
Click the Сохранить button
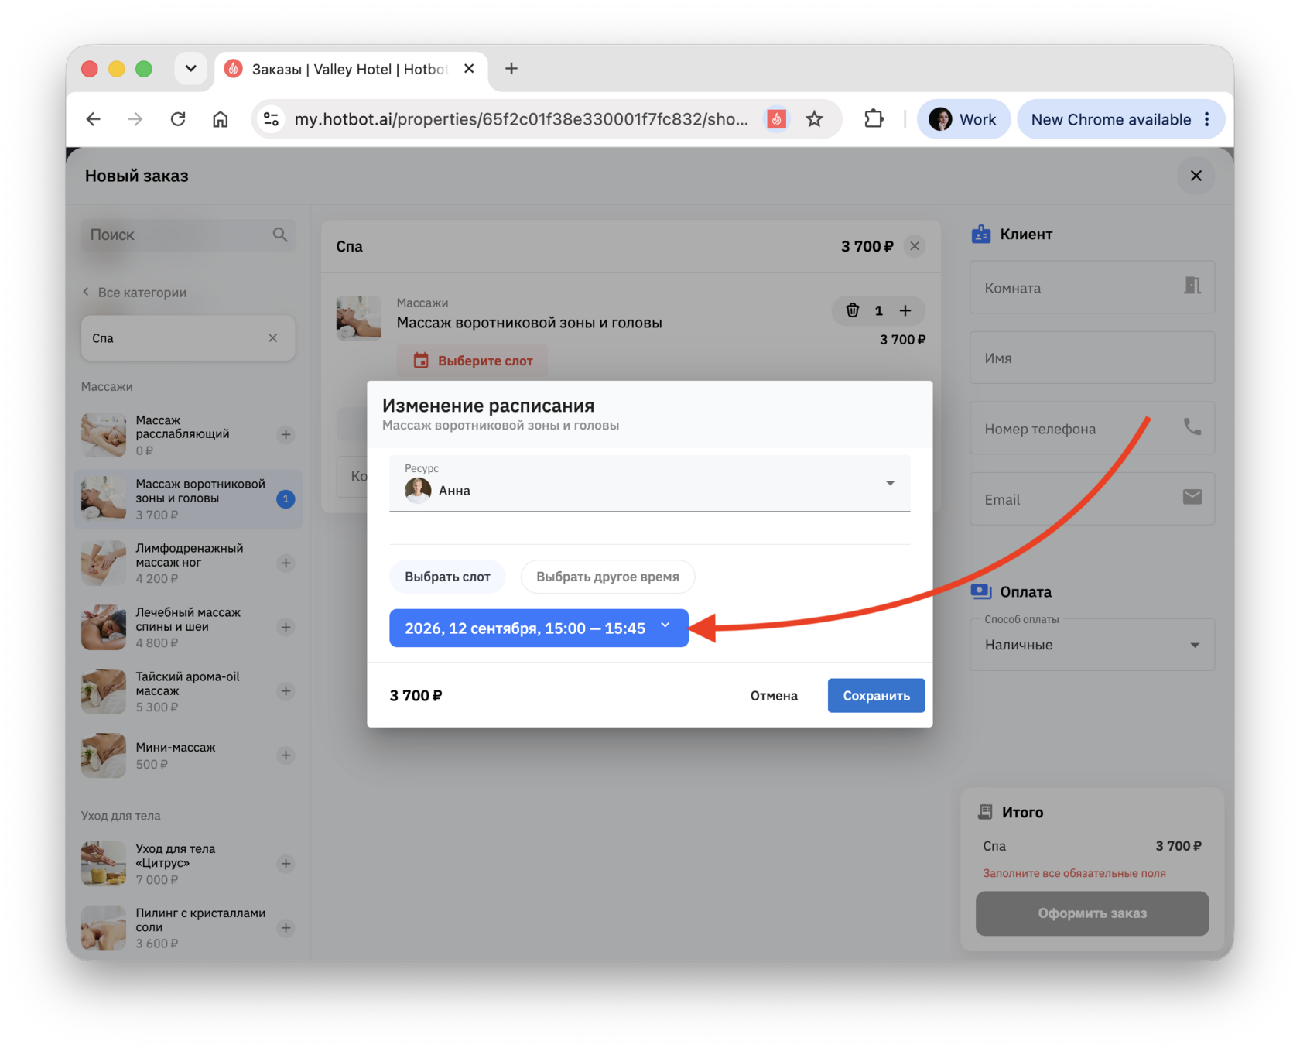tap(876, 696)
